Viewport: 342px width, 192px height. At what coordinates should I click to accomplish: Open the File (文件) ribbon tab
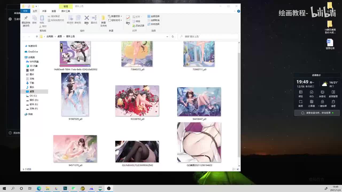point(25,11)
